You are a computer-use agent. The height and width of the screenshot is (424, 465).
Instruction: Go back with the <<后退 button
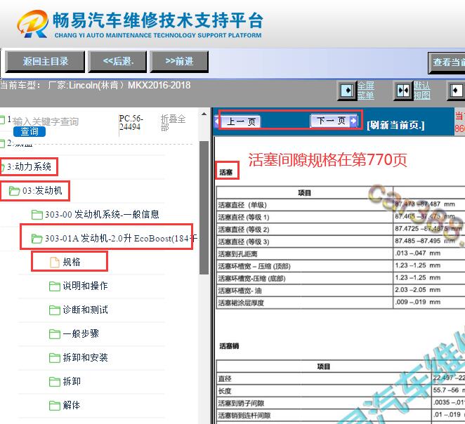point(117,62)
